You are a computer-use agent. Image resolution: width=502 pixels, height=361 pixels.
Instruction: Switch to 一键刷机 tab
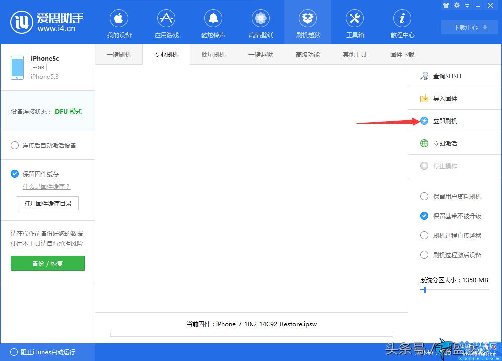(x=119, y=54)
